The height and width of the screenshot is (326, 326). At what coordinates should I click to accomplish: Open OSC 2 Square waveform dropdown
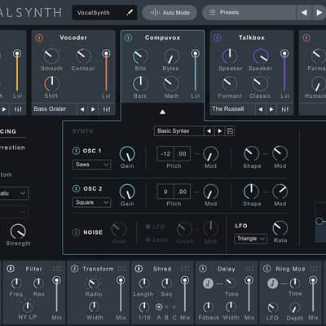pos(91,203)
